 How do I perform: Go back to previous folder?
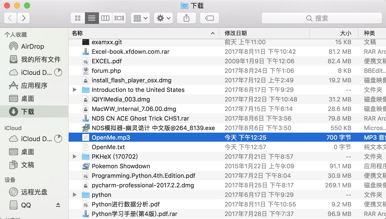click(x=10, y=18)
